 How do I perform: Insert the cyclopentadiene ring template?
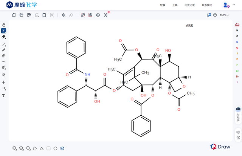(x=21, y=148)
